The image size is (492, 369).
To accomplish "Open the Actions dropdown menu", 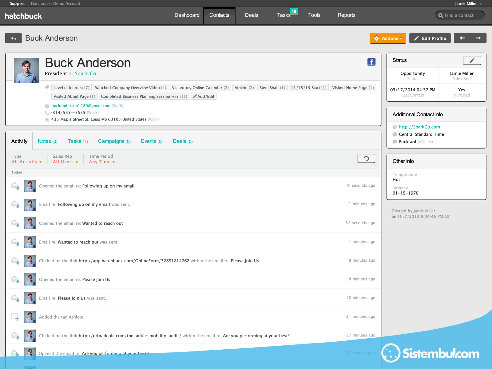I will point(387,38).
